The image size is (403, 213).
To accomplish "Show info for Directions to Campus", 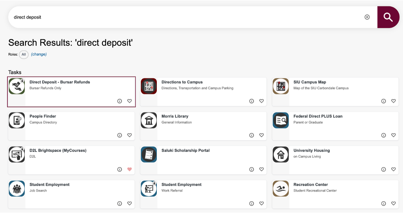I will tap(252, 101).
